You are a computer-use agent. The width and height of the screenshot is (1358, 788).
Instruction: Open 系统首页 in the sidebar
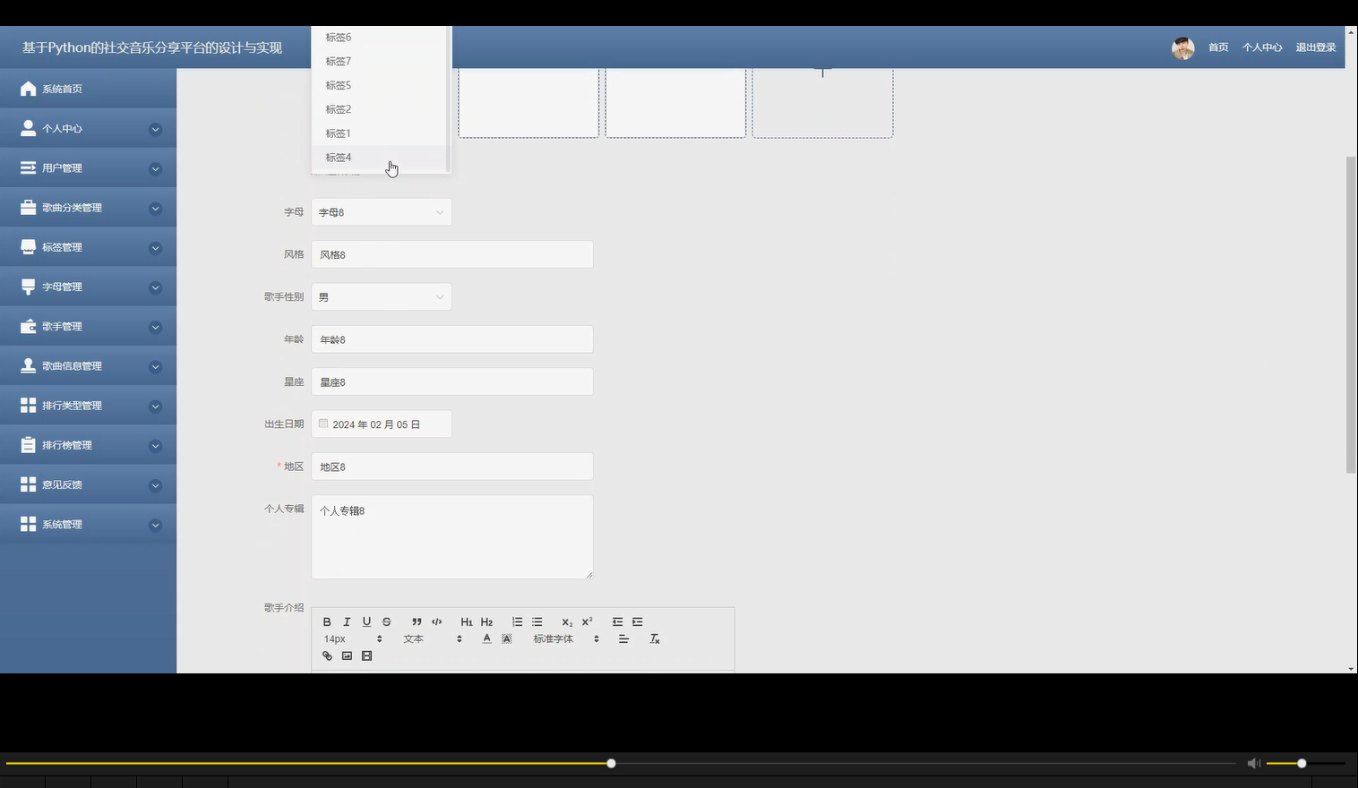[x=88, y=89]
